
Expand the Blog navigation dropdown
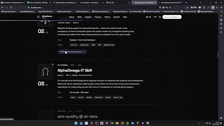click(x=125, y=17)
